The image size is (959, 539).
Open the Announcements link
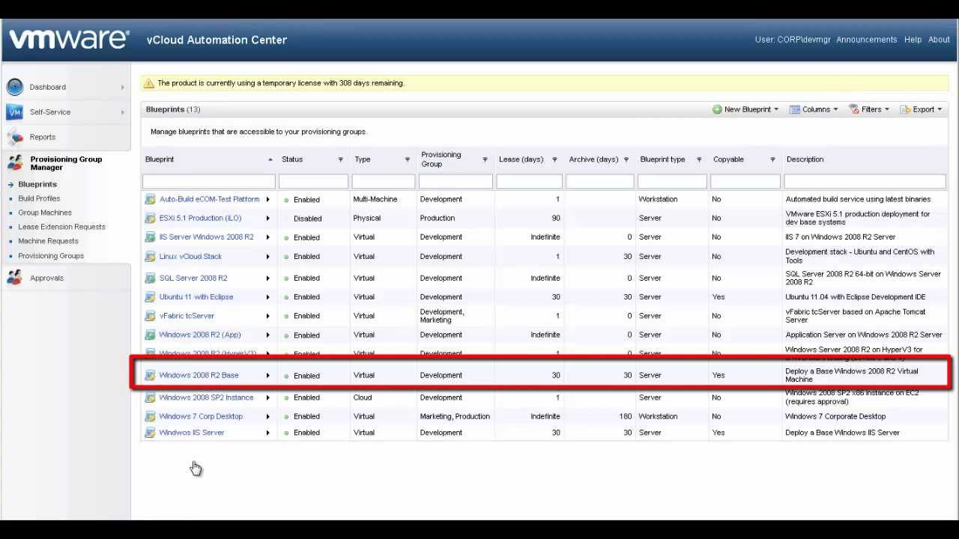tap(866, 40)
